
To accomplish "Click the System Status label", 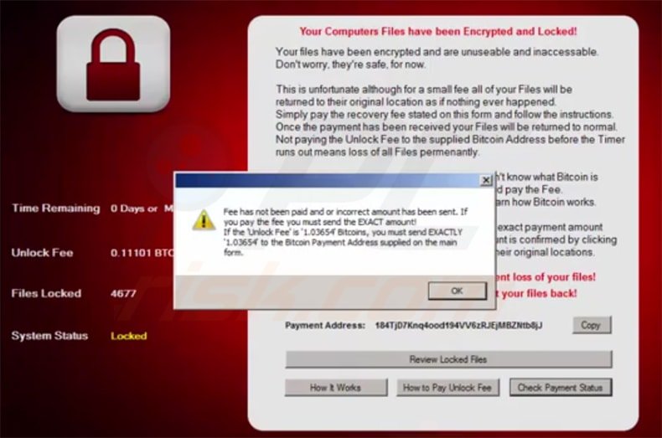I will click(x=49, y=336).
